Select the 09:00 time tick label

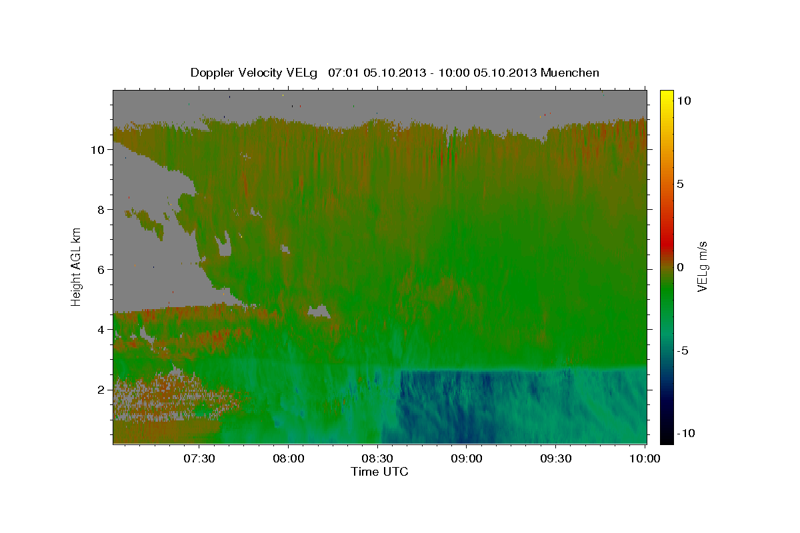tap(467, 459)
